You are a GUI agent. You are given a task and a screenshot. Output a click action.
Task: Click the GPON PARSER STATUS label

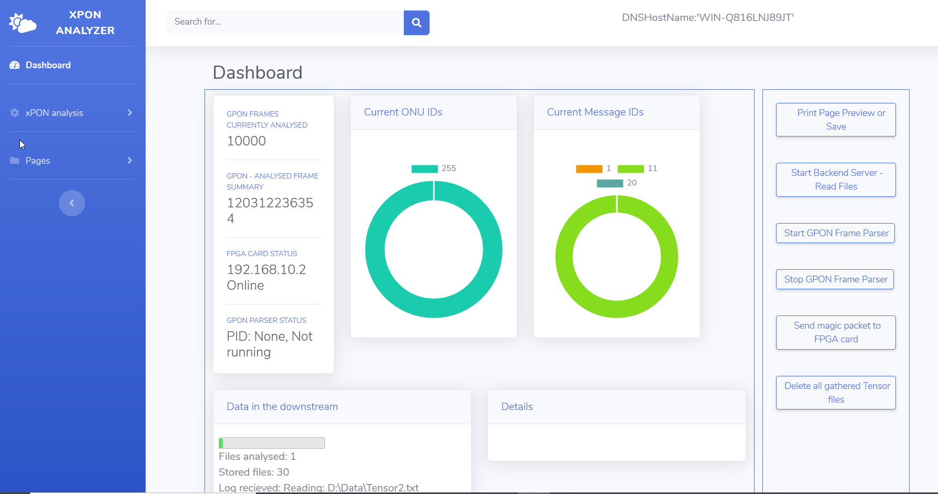pyautogui.click(x=267, y=320)
